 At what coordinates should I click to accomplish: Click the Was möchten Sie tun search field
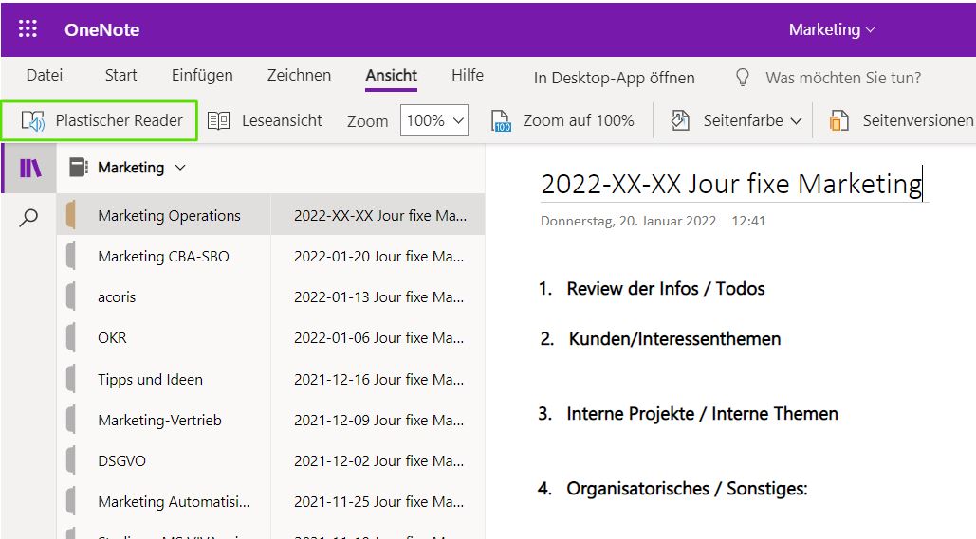[x=843, y=78]
